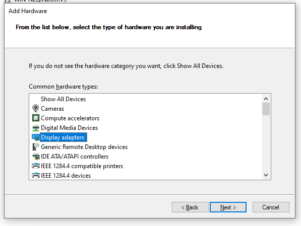Select the Cameras hardware type
Screen dimensions: 301x226
click(x=52, y=109)
